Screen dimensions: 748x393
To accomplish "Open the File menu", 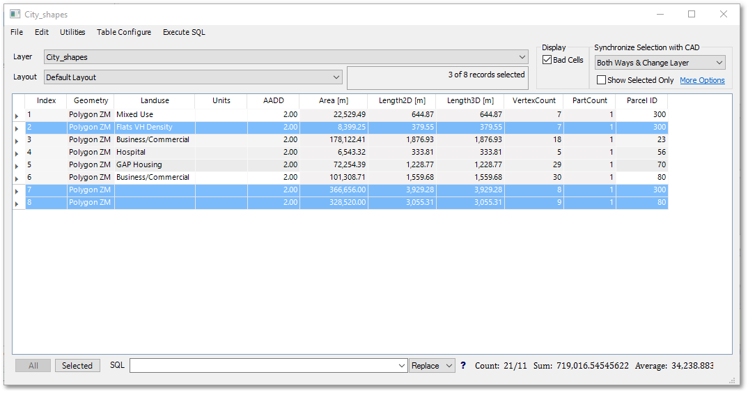I will [x=17, y=32].
